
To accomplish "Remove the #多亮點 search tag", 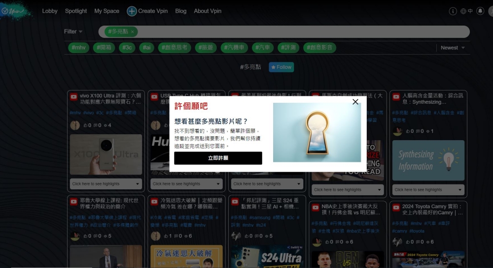I will pyautogui.click(x=132, y=31).
